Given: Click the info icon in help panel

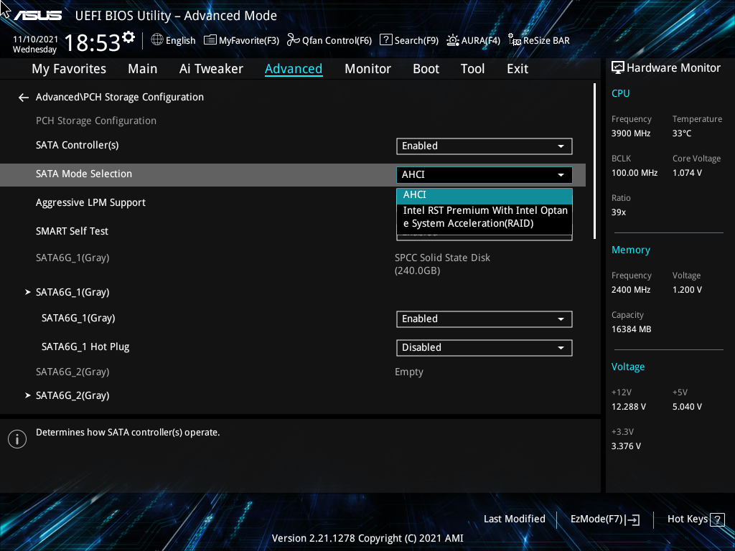Looking at the screenshot, I should coord(17,439).
